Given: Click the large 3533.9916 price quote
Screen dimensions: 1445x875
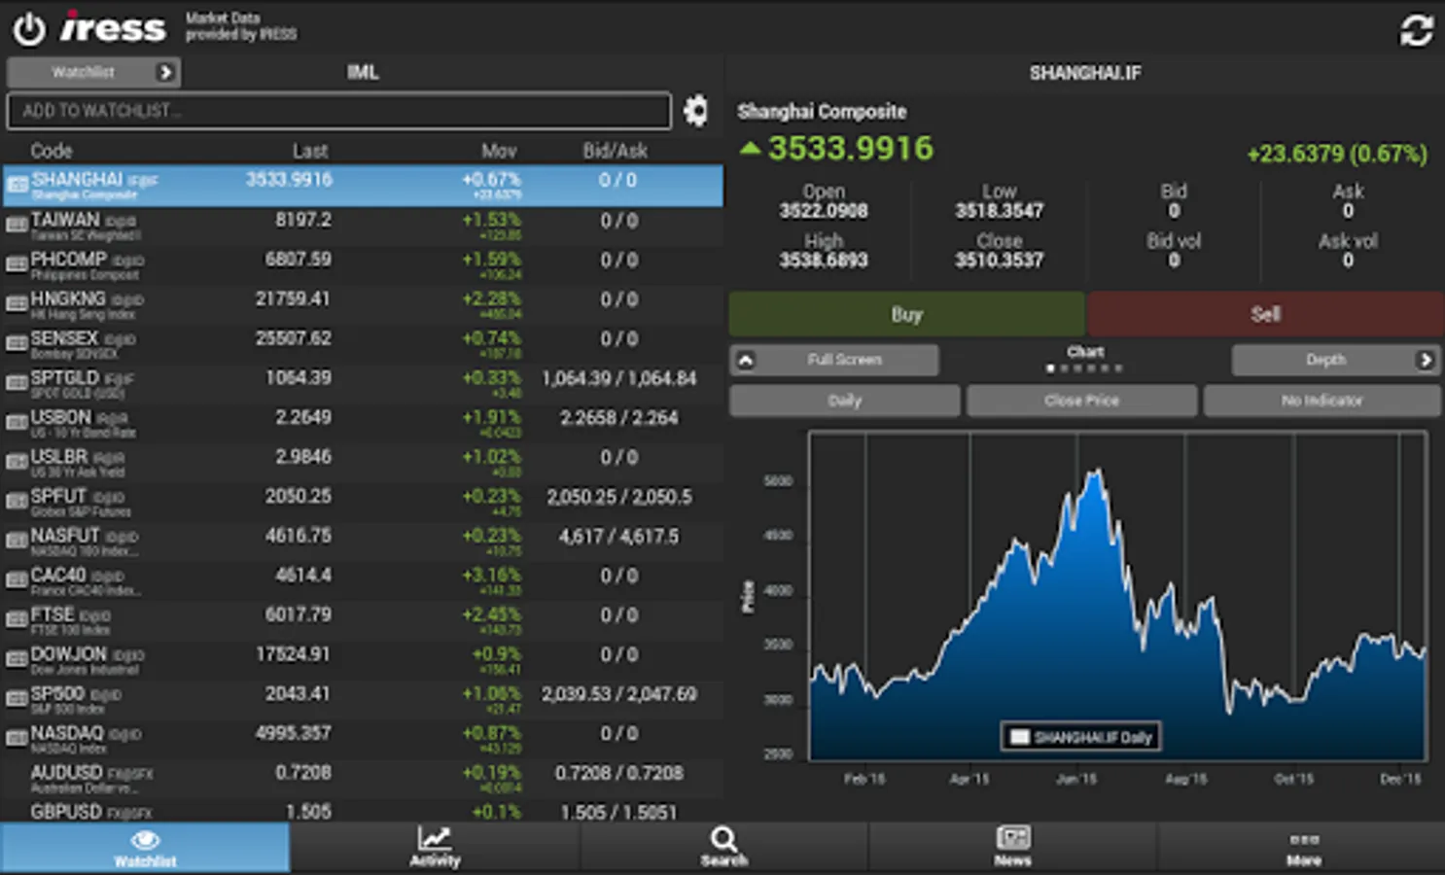Looking at the screenshot, I should 851,149.
